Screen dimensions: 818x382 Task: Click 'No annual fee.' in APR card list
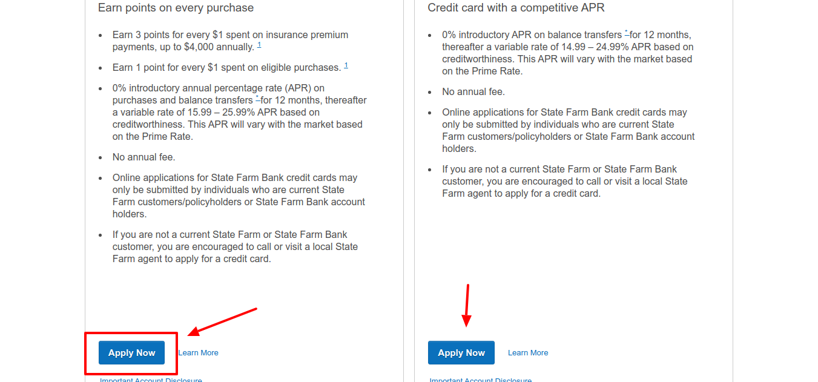point(473,92)
